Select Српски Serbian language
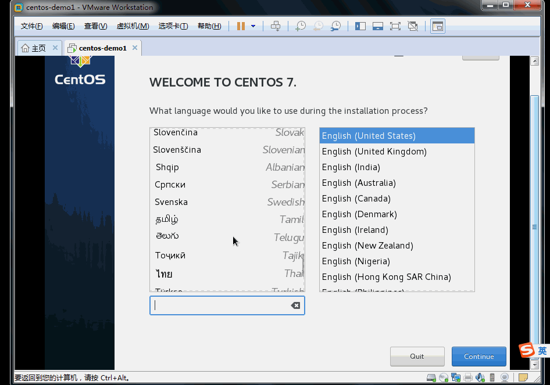The width and height of the screenshot is (550, 385). coord(227,185)
